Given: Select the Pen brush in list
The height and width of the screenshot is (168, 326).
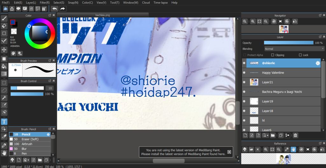Looking at the screenshot, I should 30,153.
